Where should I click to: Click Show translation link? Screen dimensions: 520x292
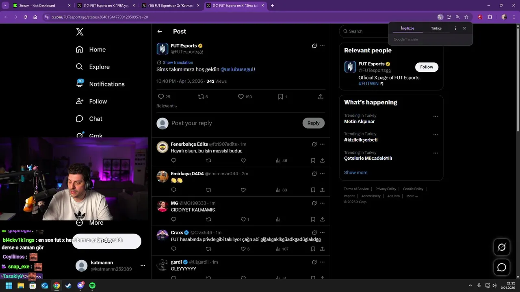178,62
